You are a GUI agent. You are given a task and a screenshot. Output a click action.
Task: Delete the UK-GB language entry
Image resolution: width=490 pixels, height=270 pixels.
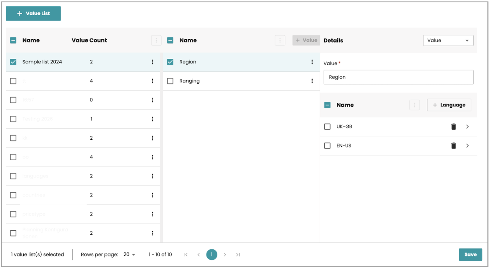click(453, 127)
